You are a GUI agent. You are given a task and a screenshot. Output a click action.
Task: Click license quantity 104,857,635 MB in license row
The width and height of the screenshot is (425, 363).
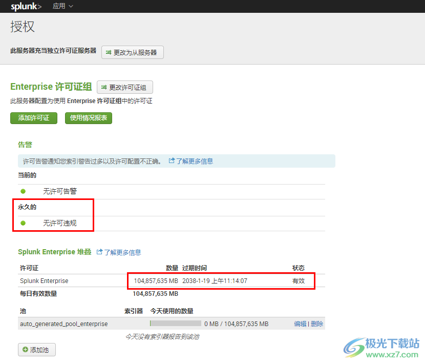(156, 281)
